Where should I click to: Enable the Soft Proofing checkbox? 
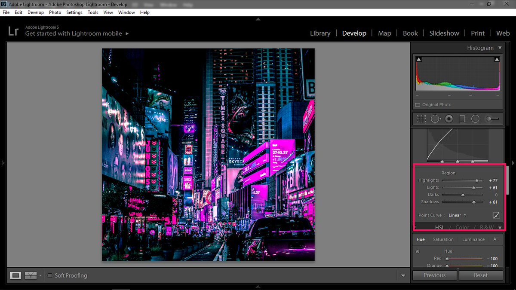tap(50, 275)
